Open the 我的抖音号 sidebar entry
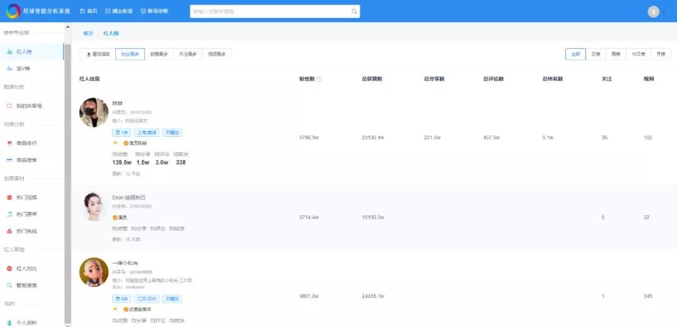The image size is (677, 327). coord(32,106)
